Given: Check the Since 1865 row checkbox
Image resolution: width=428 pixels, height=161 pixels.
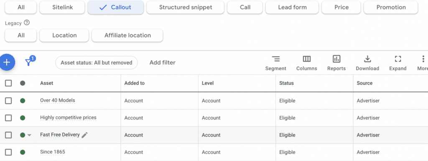Looking at the screenshot, I should 8,152.
